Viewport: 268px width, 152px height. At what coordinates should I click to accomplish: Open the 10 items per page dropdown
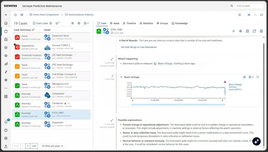tap(52, 146)
